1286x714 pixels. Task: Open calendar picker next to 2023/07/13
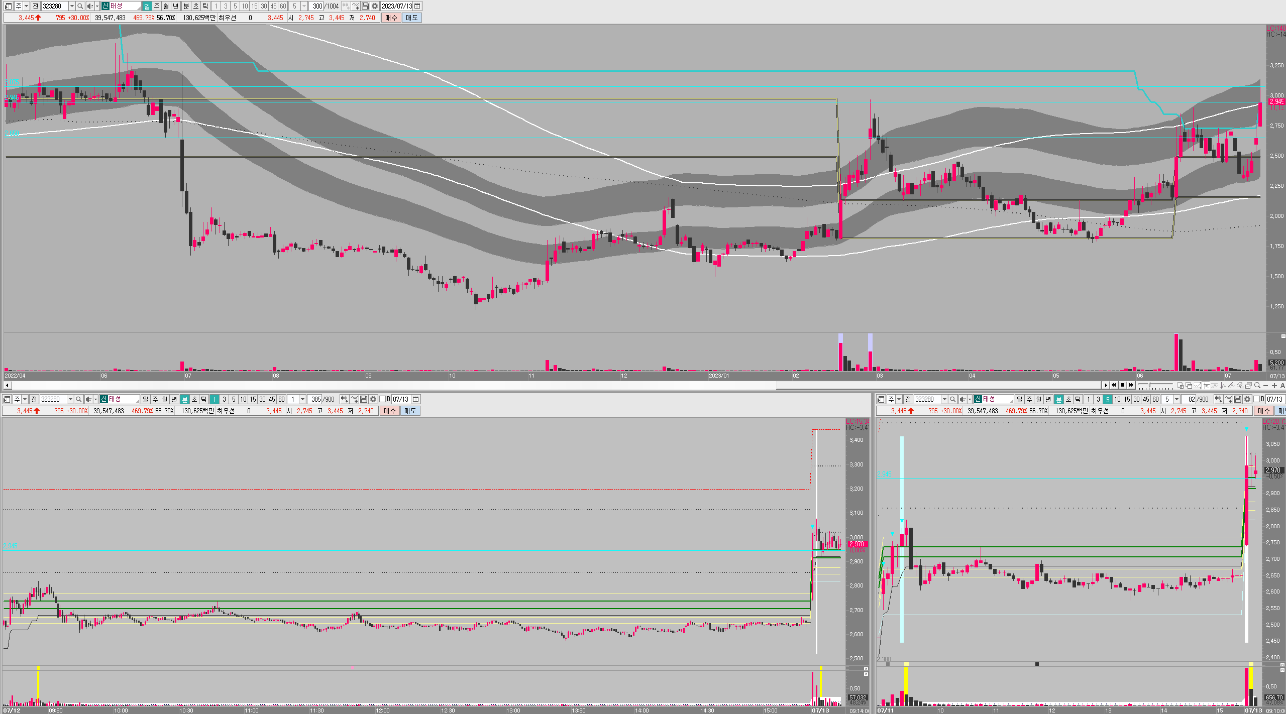coord(417,6)
